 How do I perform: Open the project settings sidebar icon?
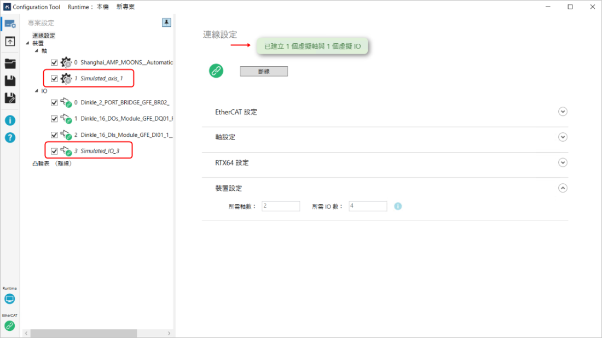(10, 24)
